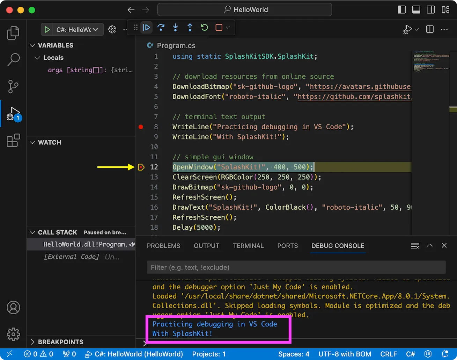Open a remote window from status bar
457x360 pixels.
pyautogui.click(x=9, y=354)
